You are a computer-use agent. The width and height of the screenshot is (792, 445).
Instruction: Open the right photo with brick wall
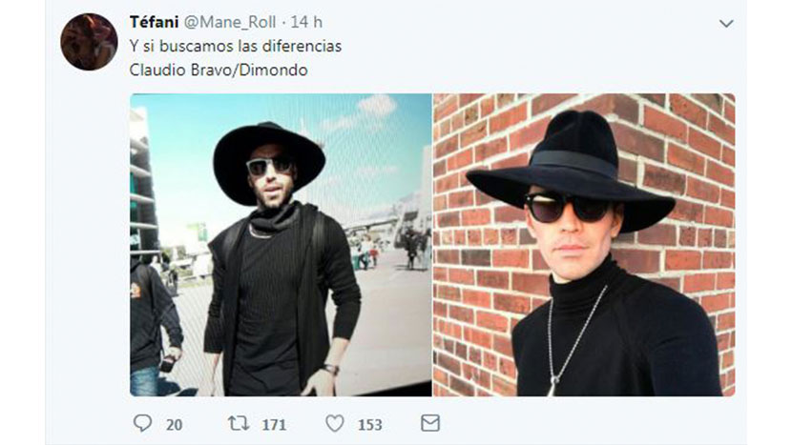coord(584,244)
